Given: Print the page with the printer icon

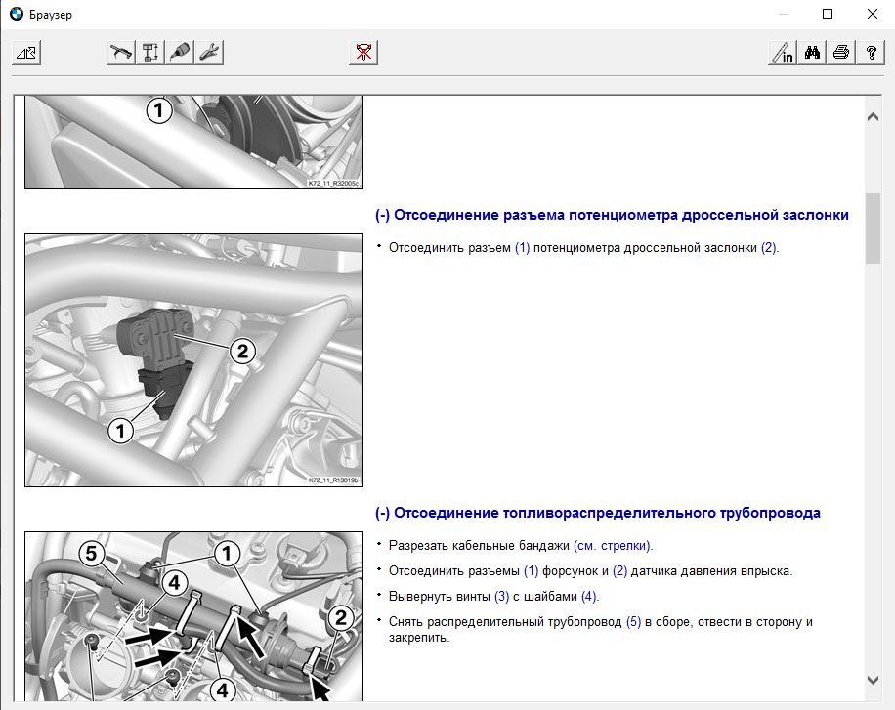Looking at the screenshot, I should coord(840,53).
